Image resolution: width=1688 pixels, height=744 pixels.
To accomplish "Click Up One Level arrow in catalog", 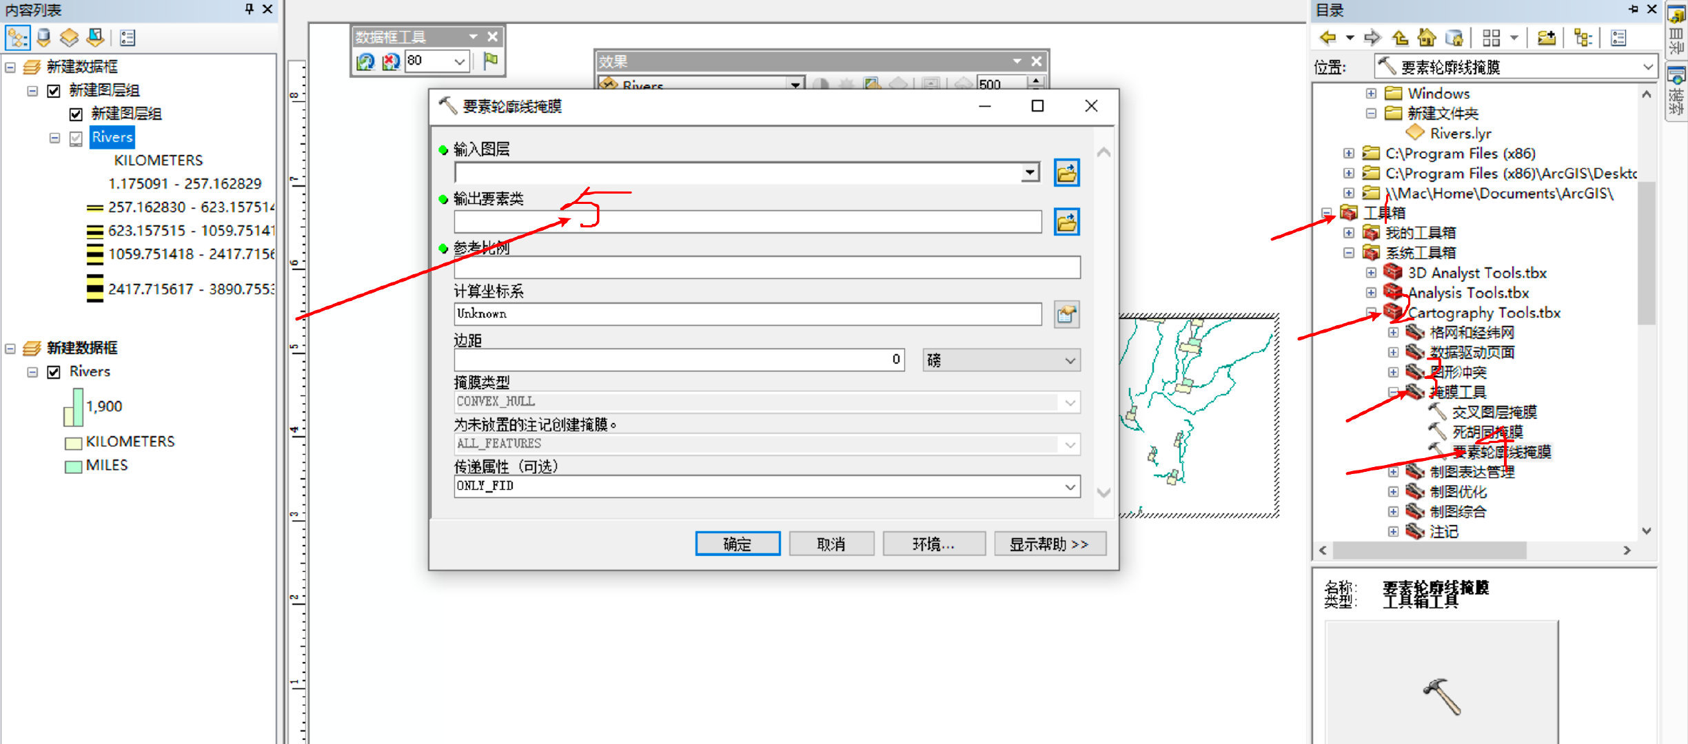I will pos(1399,38).
